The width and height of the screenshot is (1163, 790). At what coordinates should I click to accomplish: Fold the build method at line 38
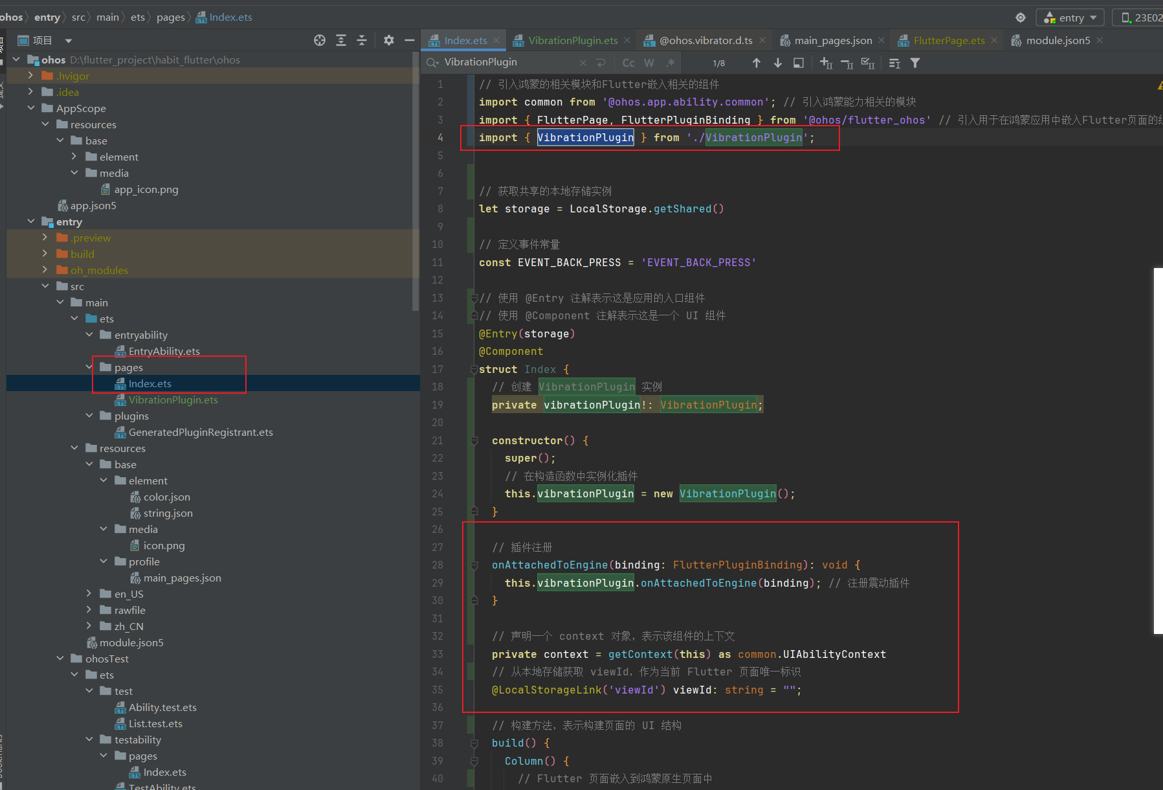(474, 743)
